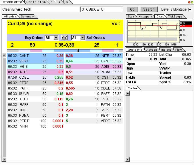Viewport: 195px width, 165px height.
Task: Select the Auction tab
Action: point(152,49)
